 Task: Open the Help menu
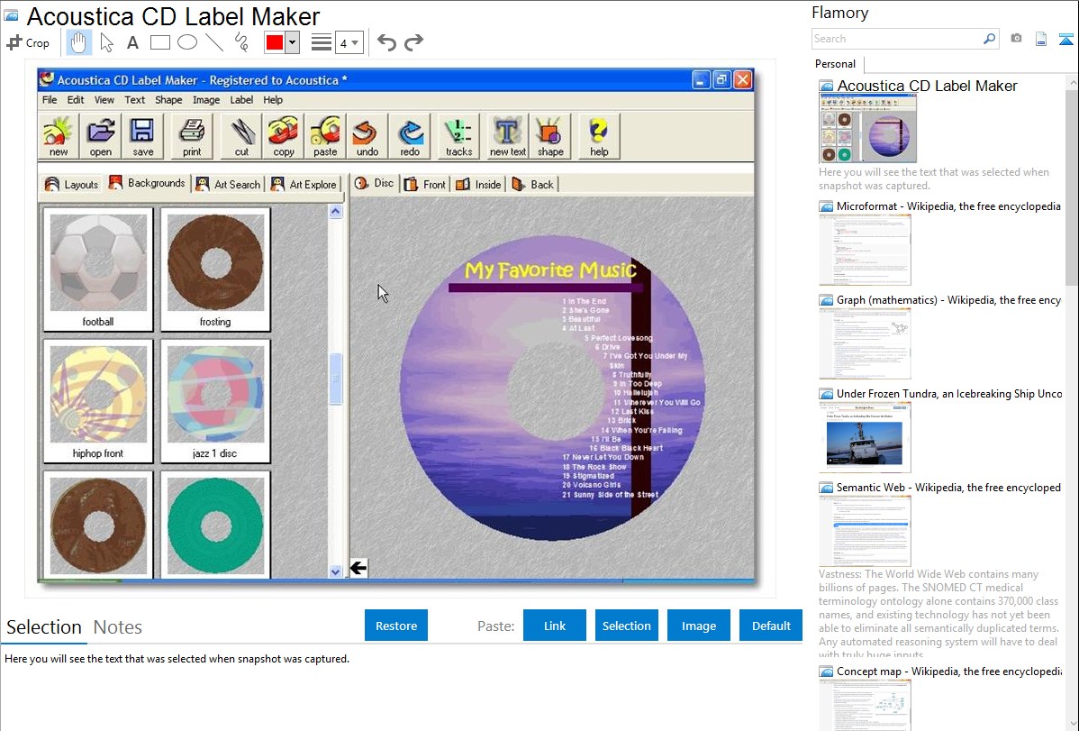[273, 100]
